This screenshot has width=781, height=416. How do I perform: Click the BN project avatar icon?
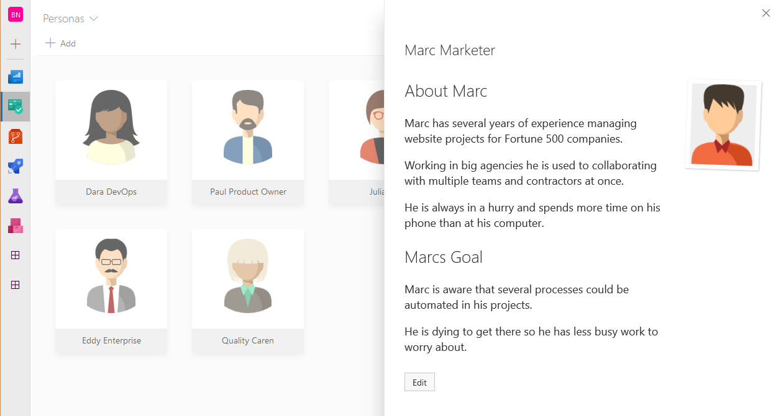click(16, 15)
